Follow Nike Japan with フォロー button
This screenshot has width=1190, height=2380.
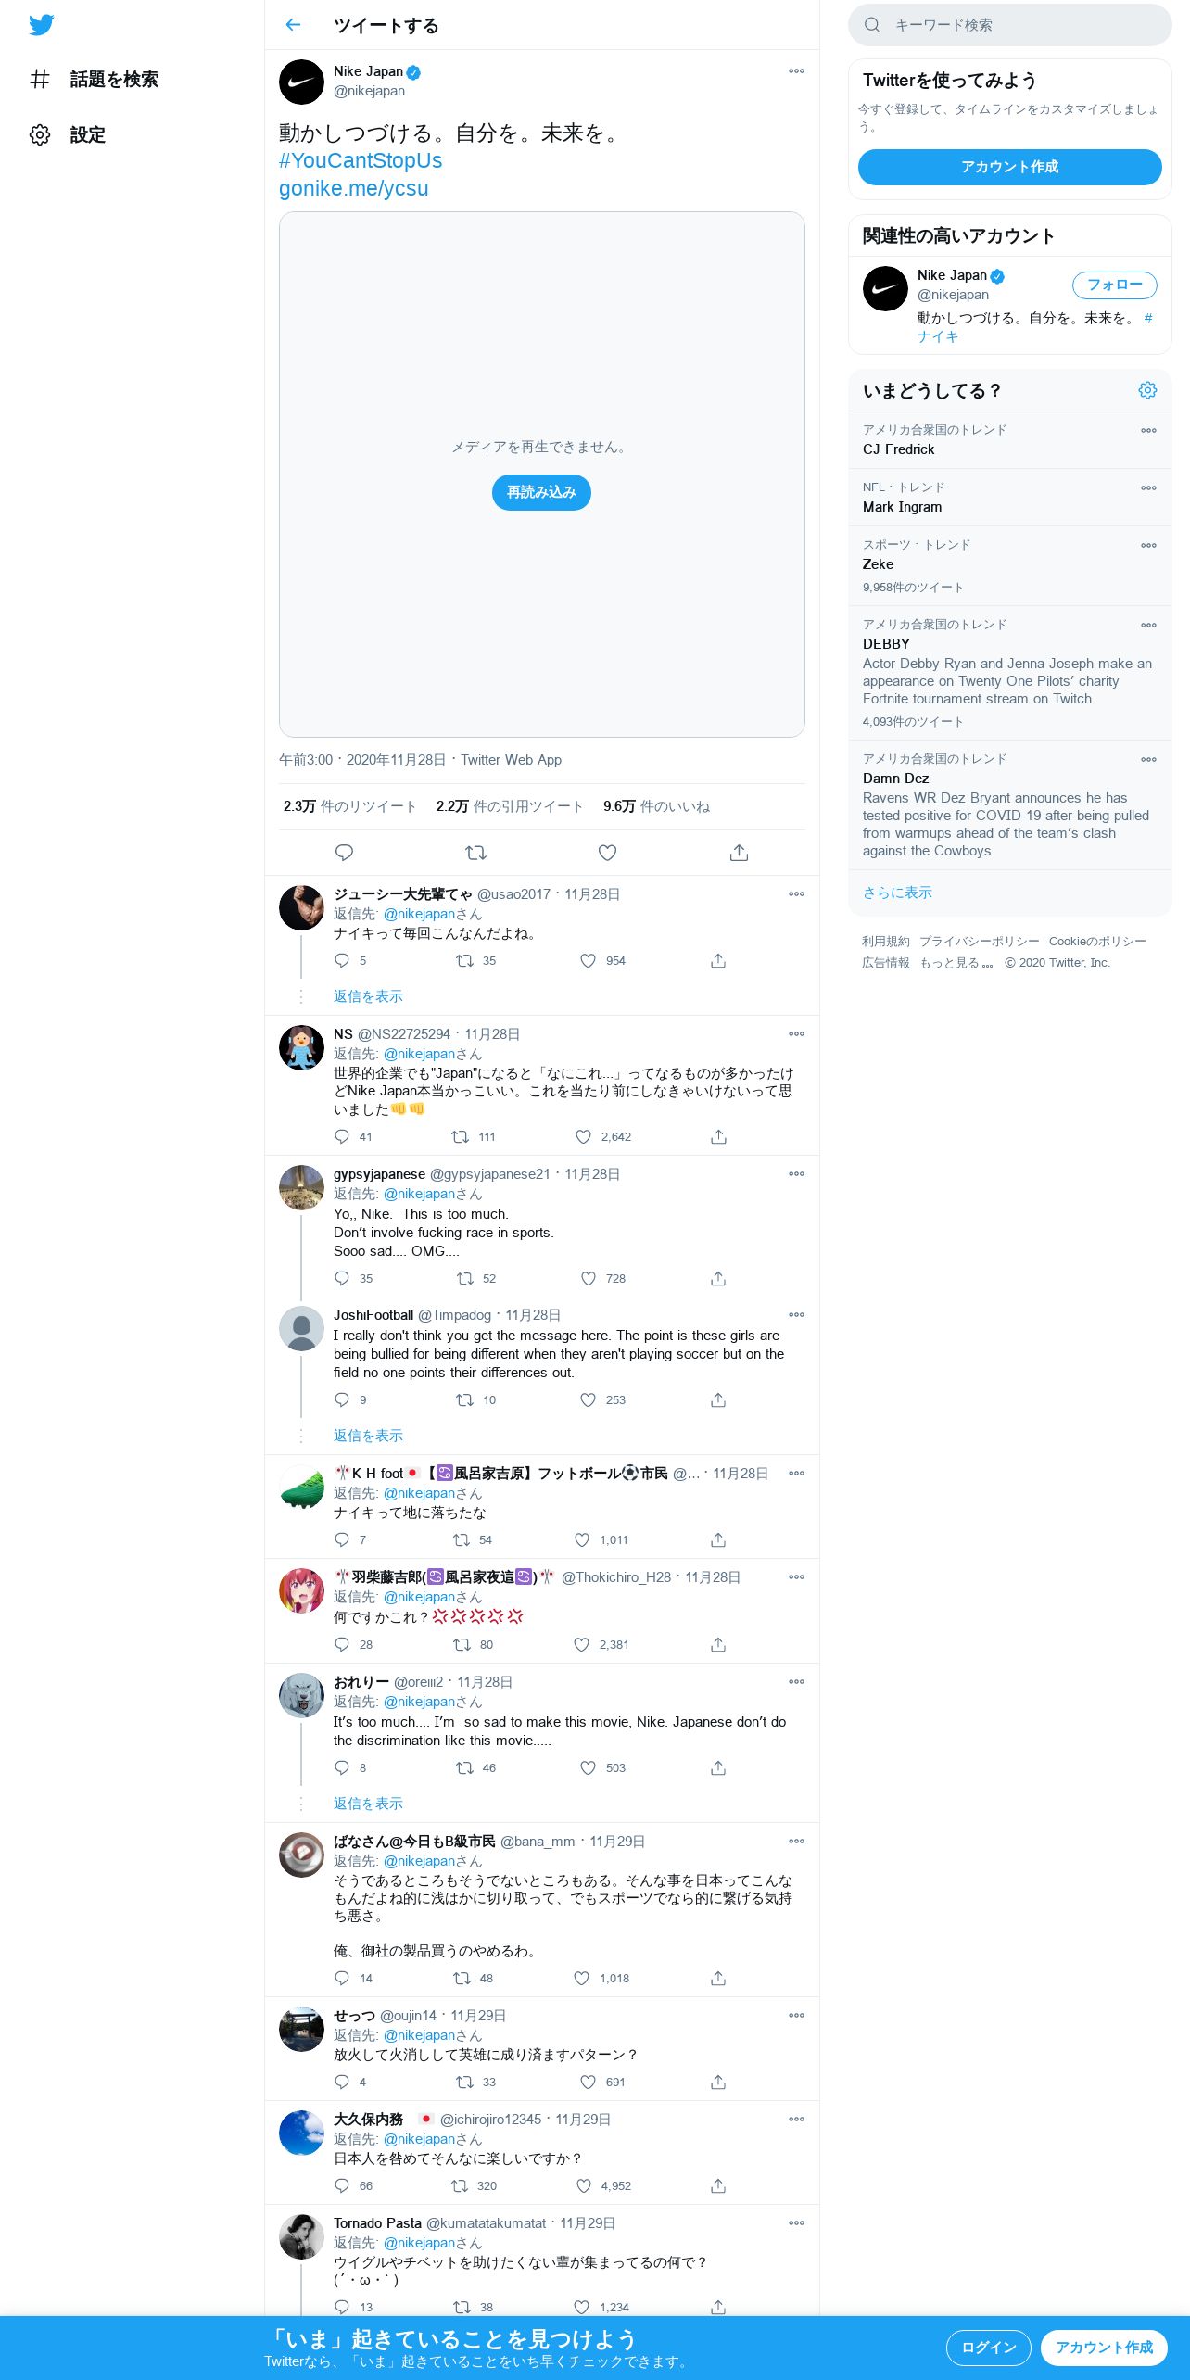pos(1115,285)
